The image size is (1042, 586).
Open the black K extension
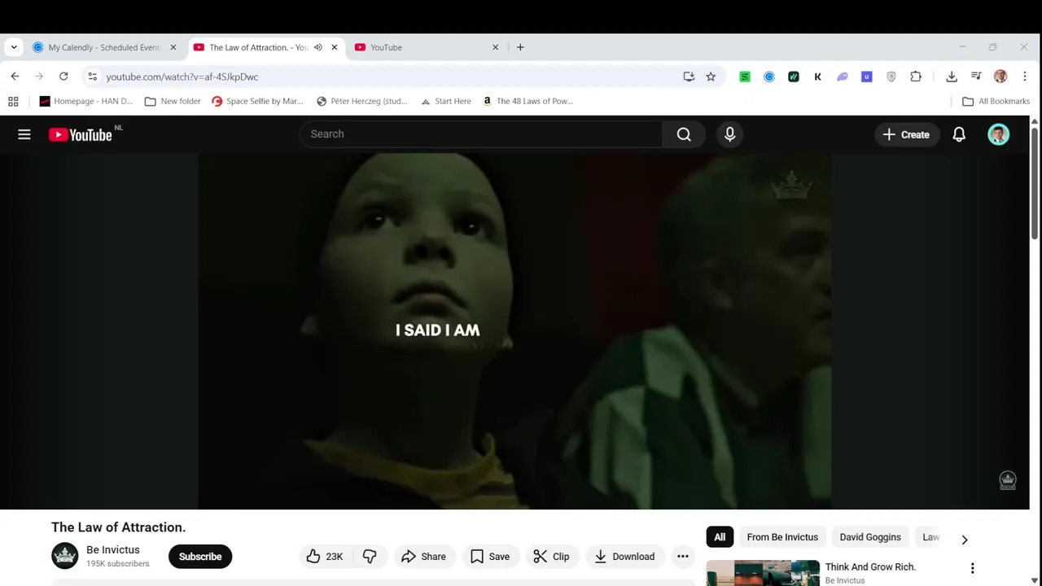818,77
